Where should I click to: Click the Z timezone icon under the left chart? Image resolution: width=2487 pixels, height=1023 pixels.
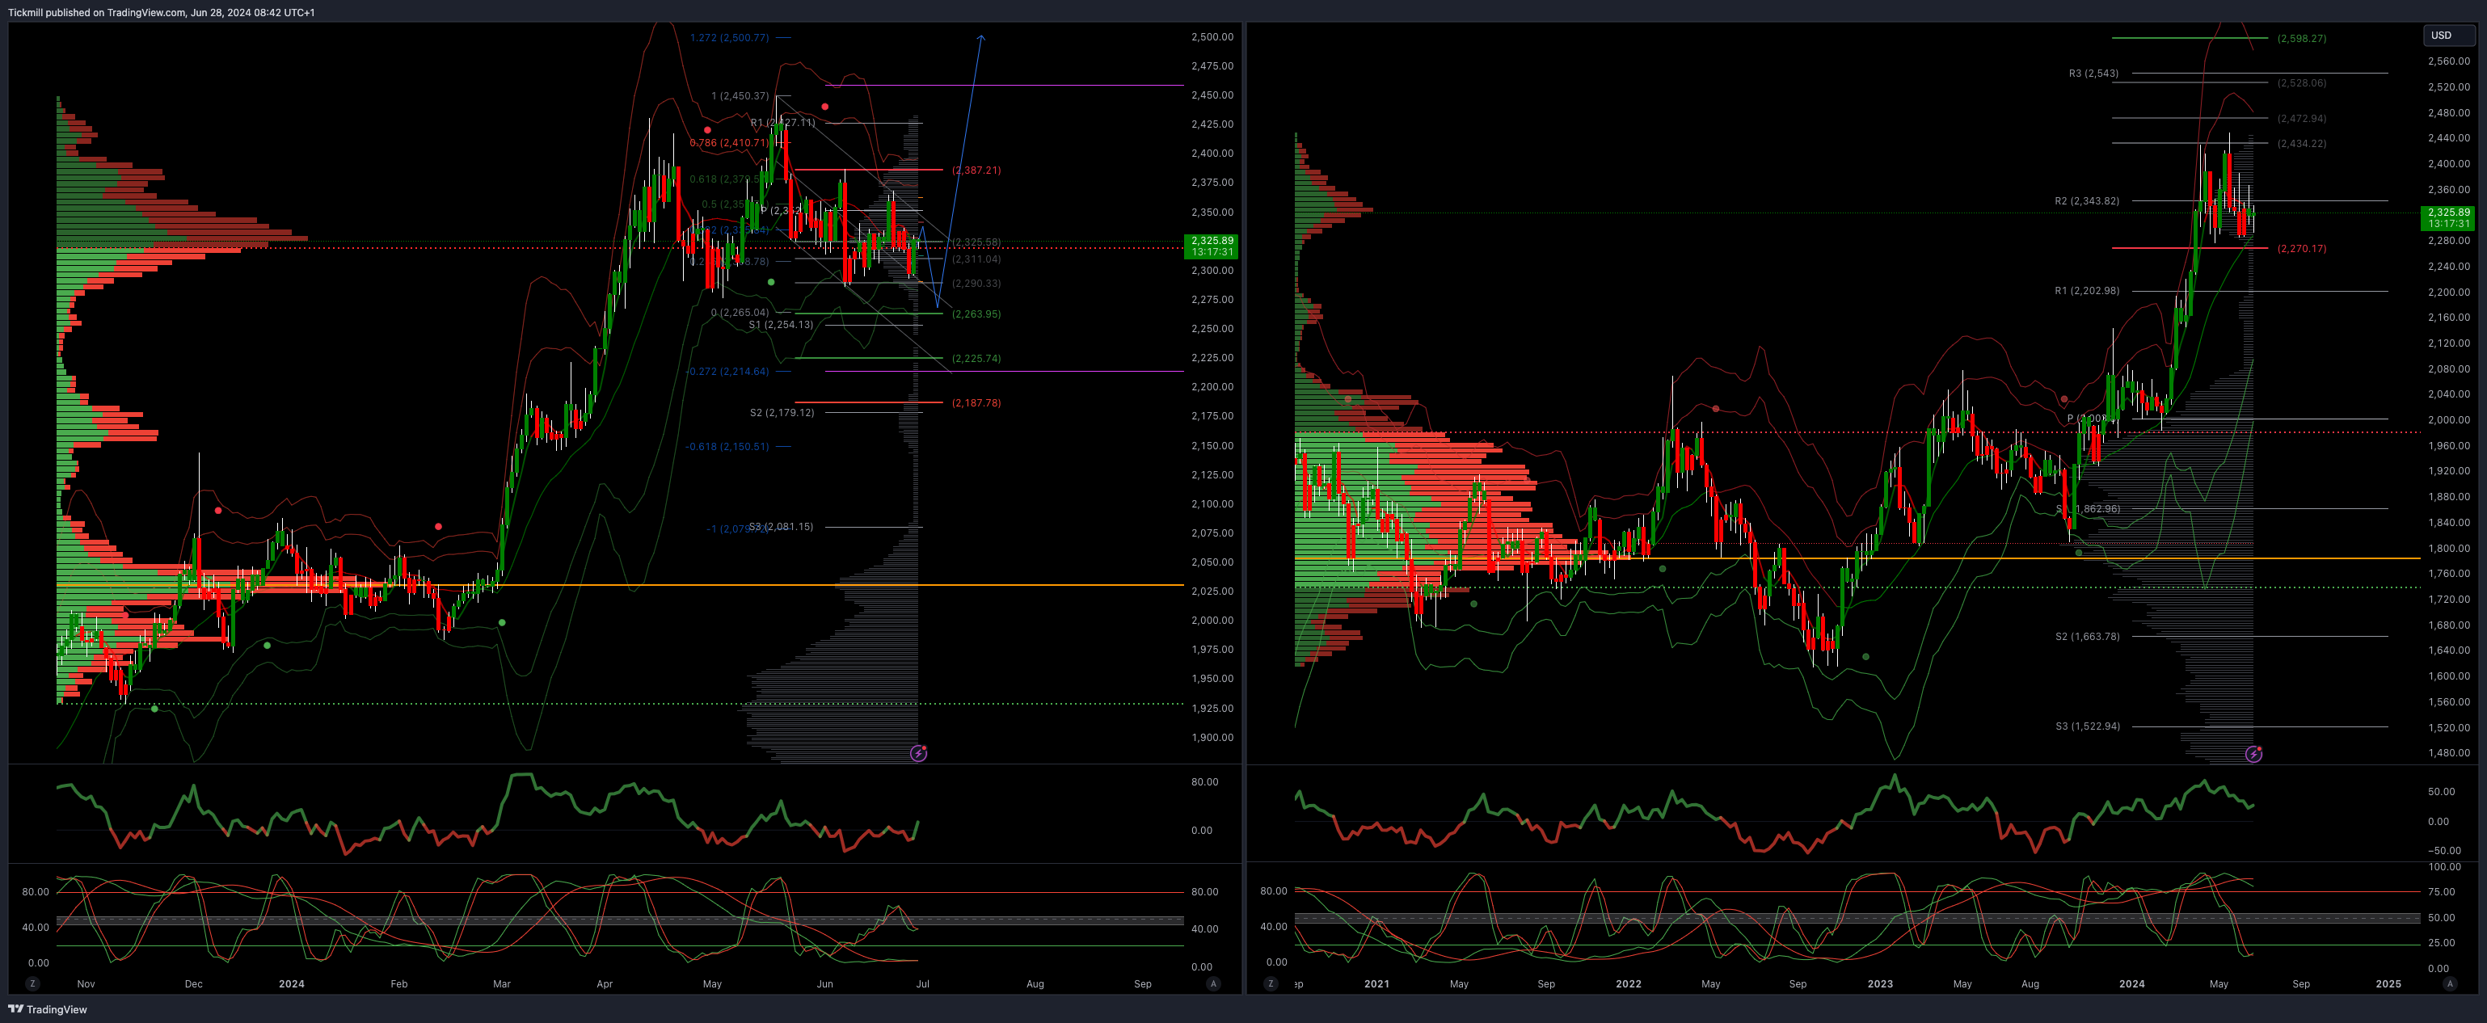(x=33, y=983)
